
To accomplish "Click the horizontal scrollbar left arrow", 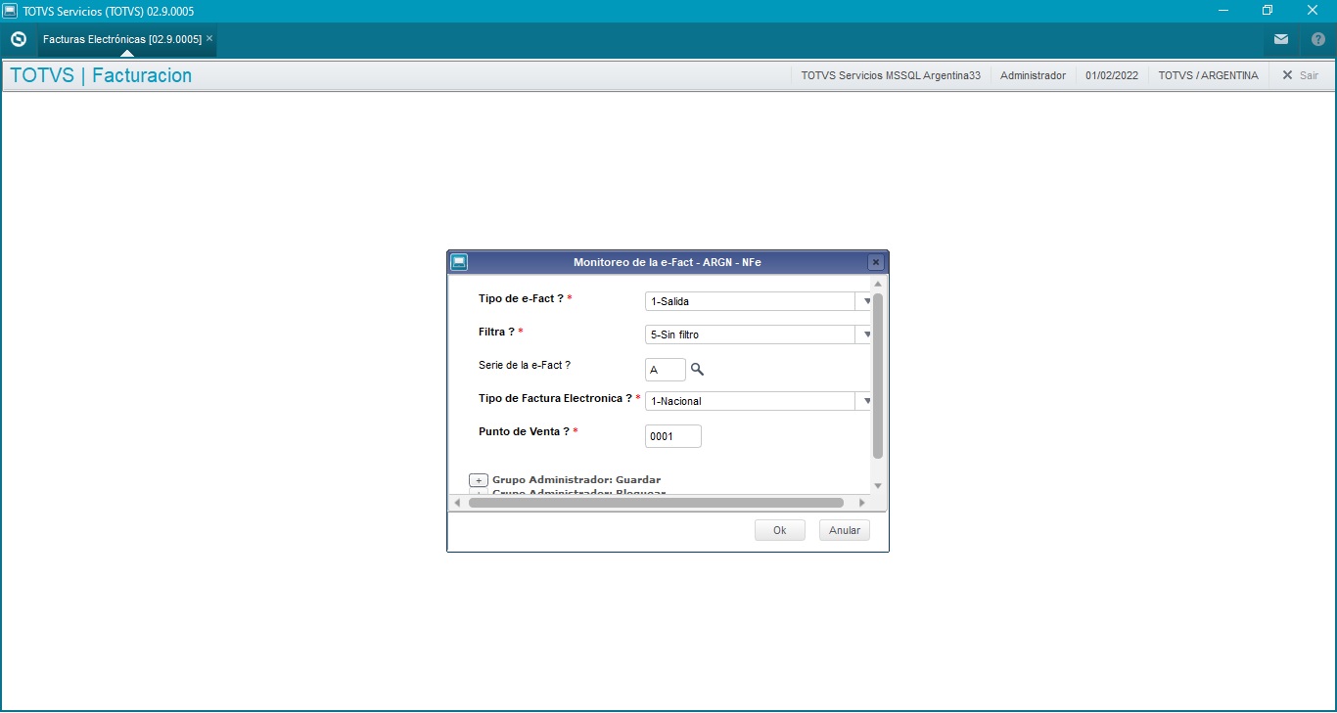I will pyautogui.click(x=456, y=503).
